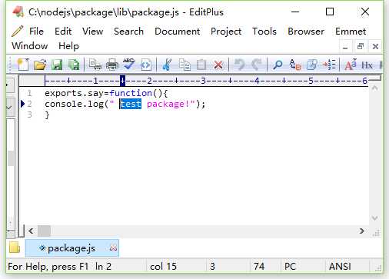The image size is (389, 279).
Task: Click the font settings A icon
Action: [x=351, y=65]
